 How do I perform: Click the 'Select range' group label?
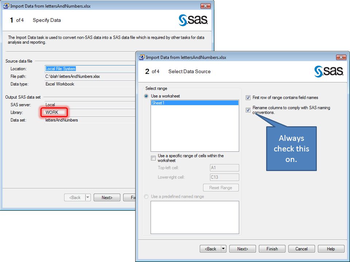pos(156,88)
